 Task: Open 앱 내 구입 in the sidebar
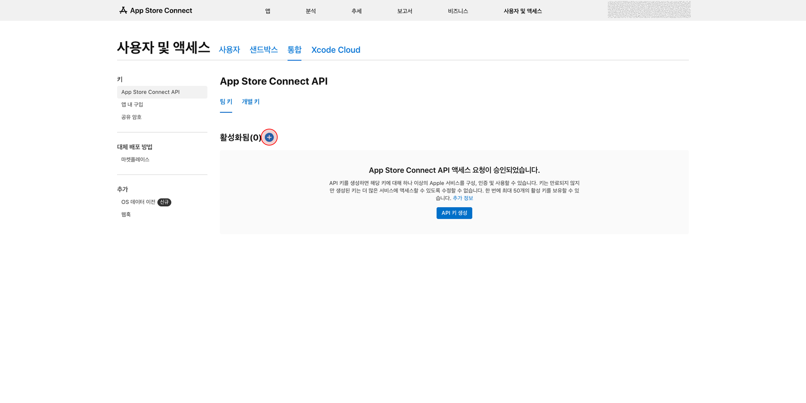tap(132, 104)
